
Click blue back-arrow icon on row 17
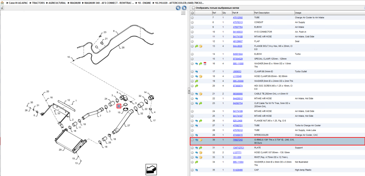196,72
